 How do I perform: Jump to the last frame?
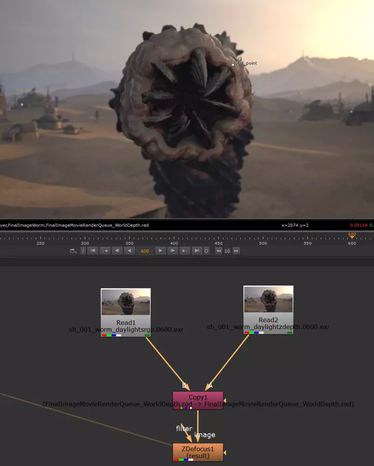click(x=197, y=251)
